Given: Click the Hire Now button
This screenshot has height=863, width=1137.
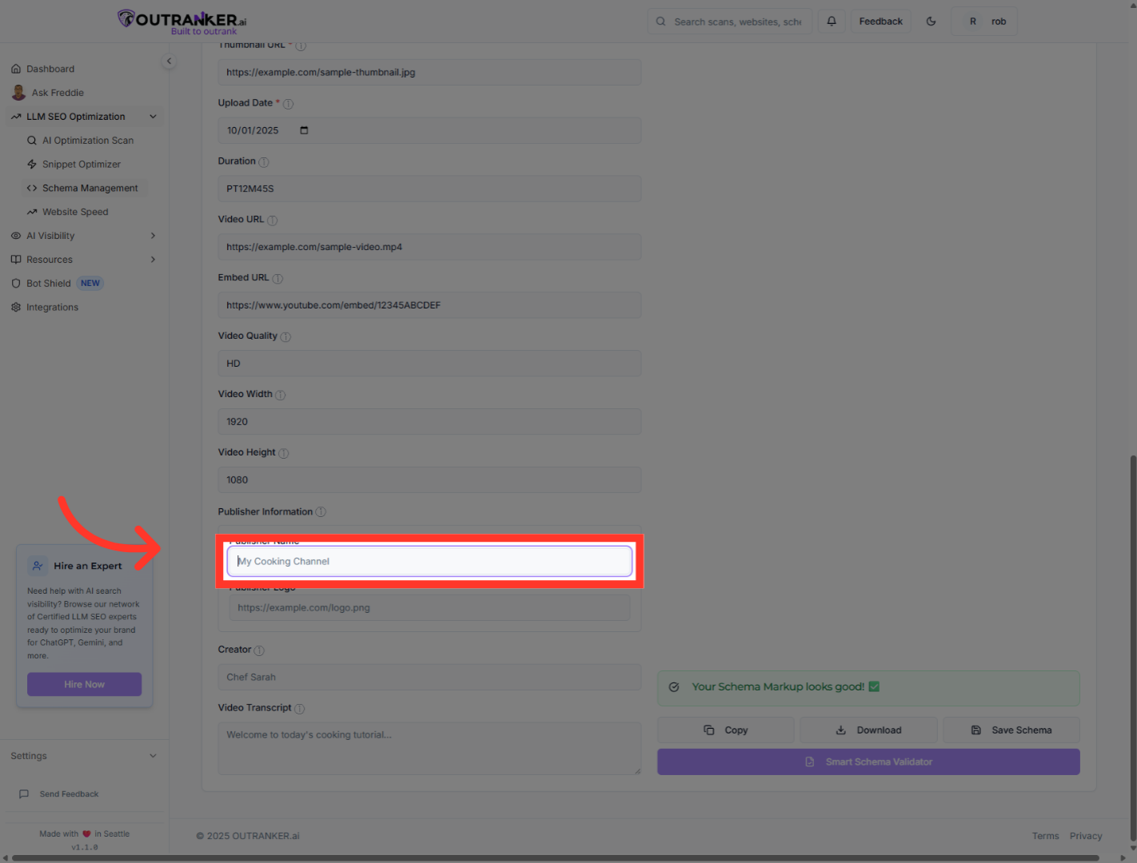Looking at the screenshot, I should click(x=84, y=684).
